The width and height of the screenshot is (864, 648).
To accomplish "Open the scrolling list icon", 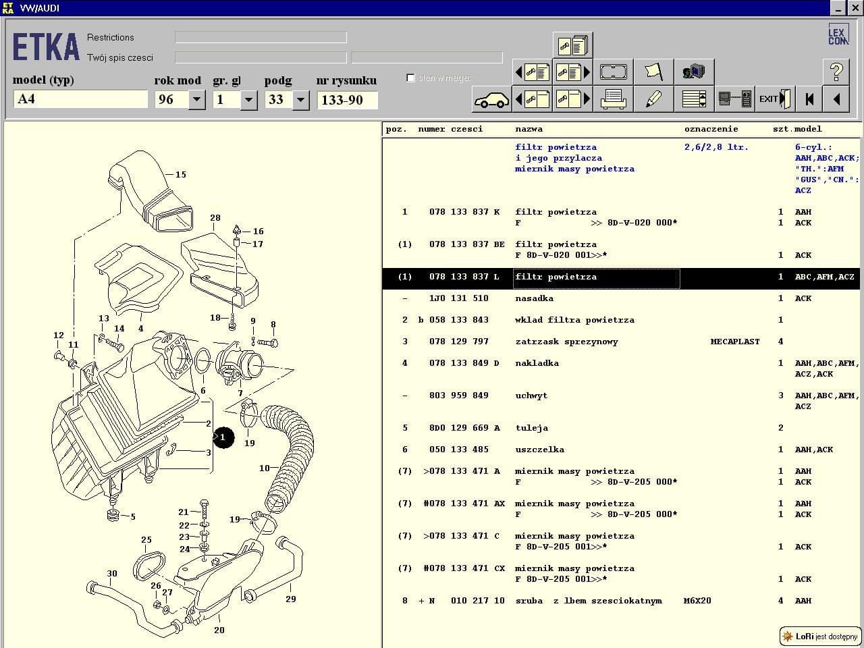I will point(694,99).
